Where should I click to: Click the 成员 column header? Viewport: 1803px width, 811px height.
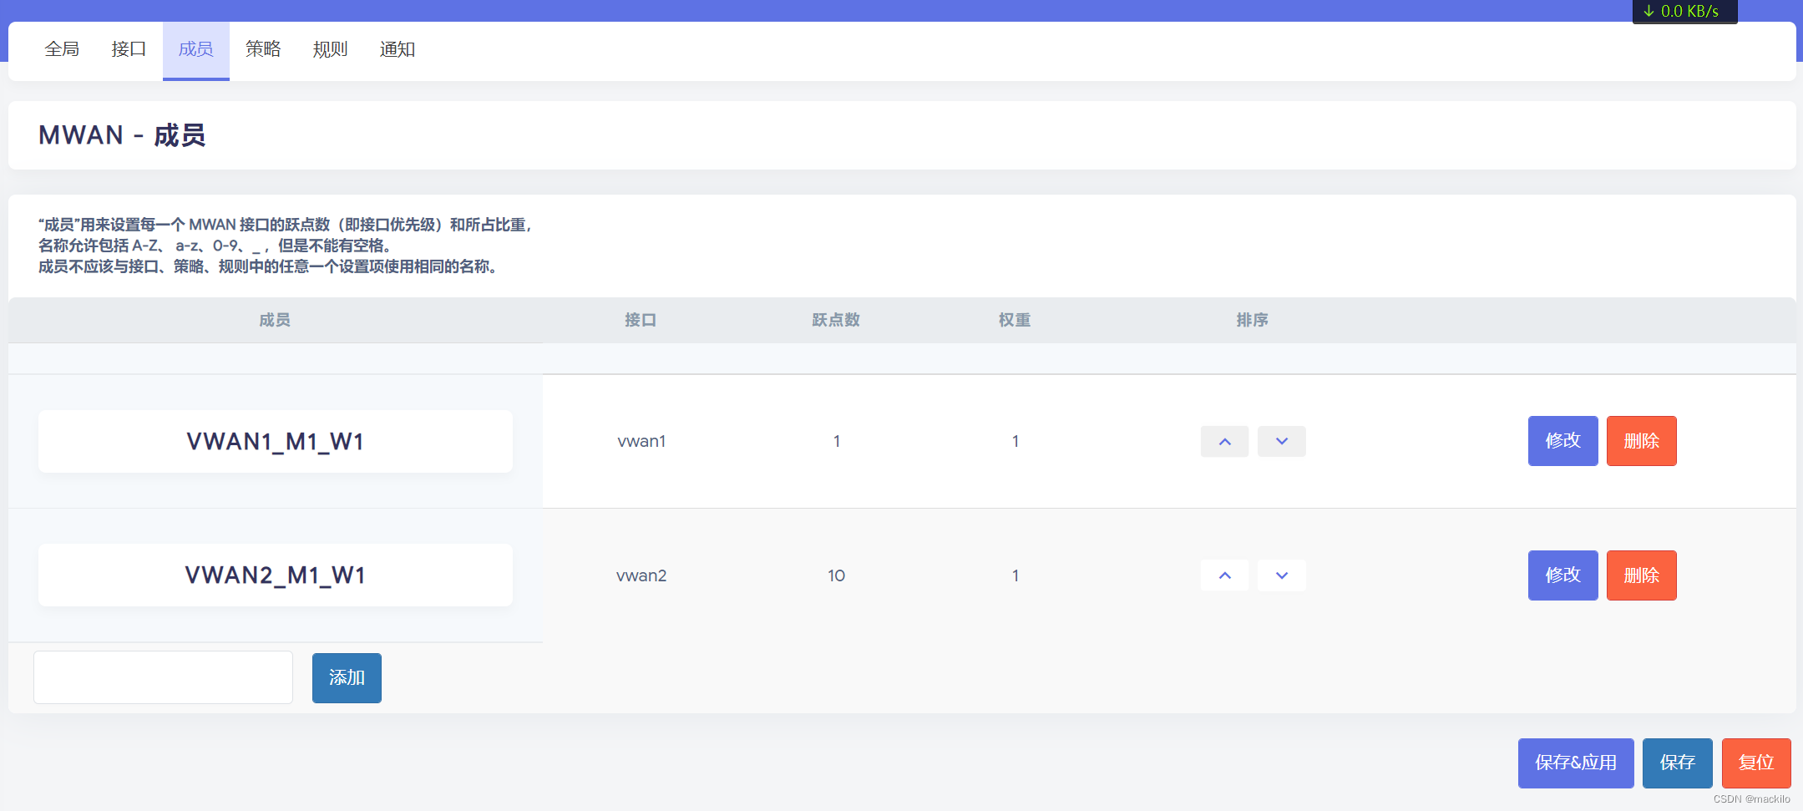275,320
